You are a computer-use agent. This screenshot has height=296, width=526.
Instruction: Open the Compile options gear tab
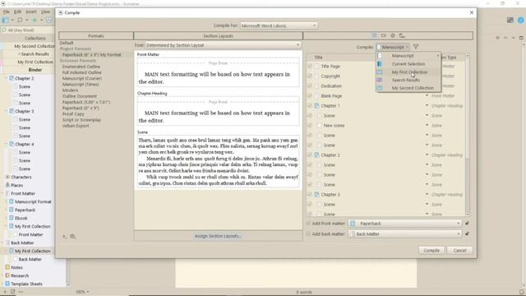click(393, 35)
